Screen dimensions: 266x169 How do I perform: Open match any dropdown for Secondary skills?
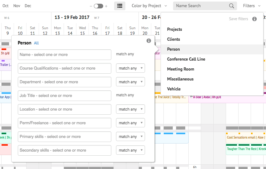pyautogui.click(x=130, y=150)
